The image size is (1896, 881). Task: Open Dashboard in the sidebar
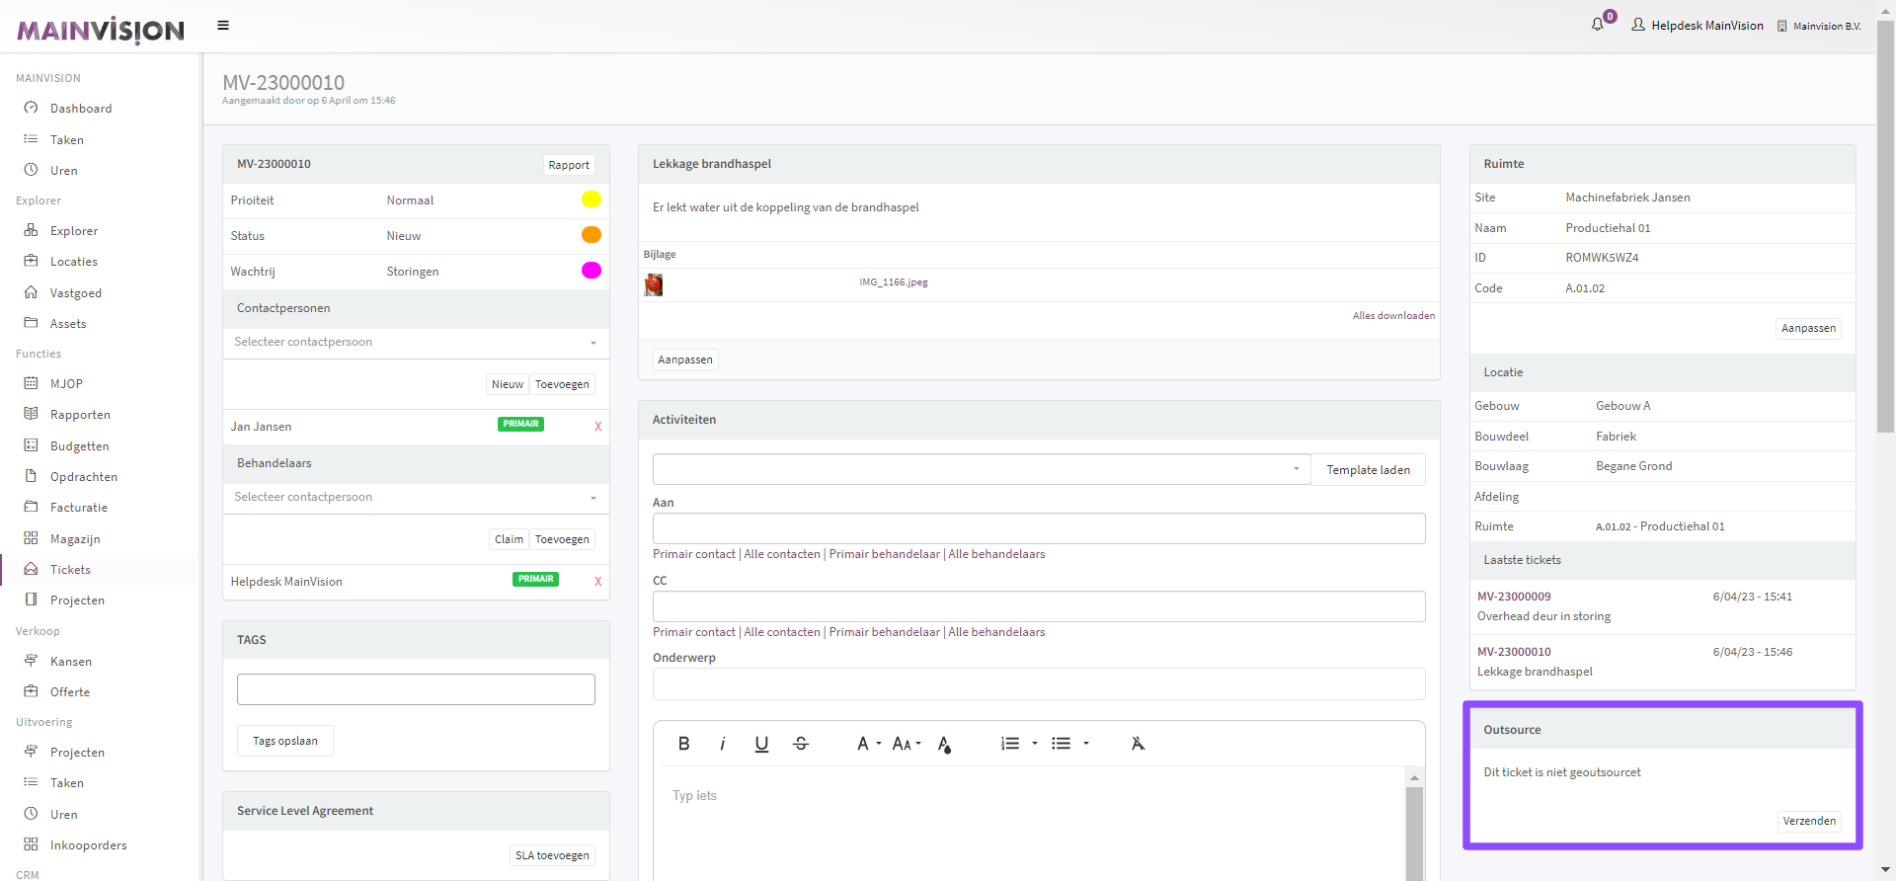81,109
